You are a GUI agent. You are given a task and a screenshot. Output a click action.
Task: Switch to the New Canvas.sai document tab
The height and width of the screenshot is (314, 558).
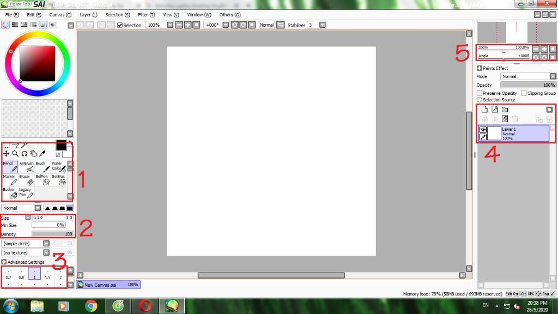tap(108, 285)
